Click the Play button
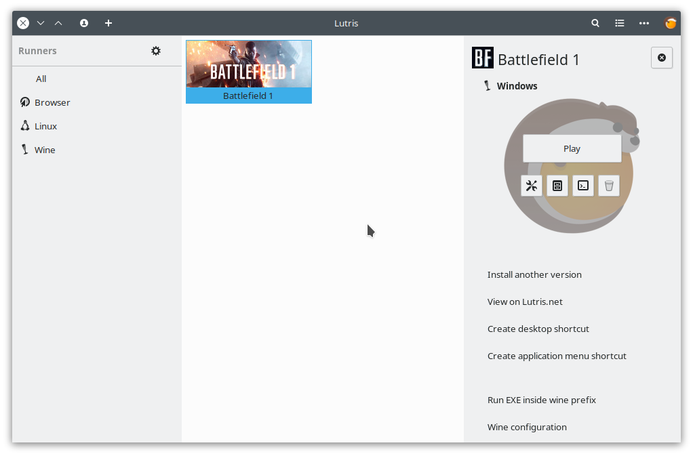Screen dimensions: 693x456 click(x=572, y=149)
